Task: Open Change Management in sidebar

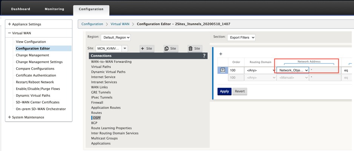Action: tap(32, 55)
